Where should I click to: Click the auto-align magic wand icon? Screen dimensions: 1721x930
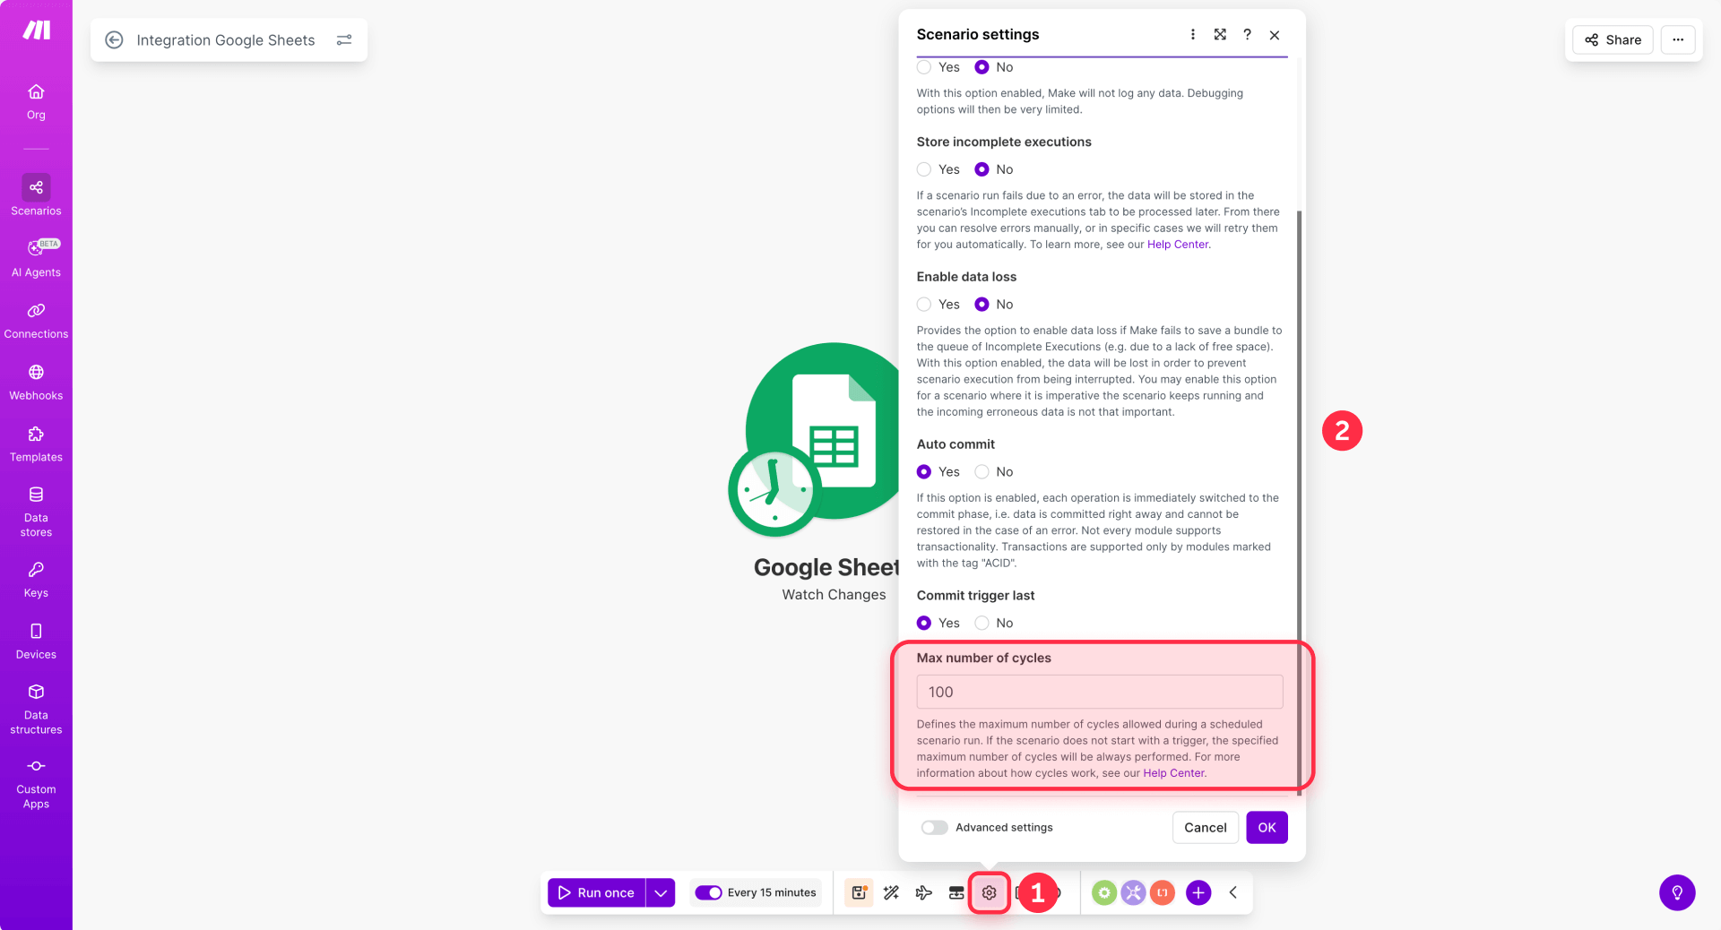(x=891, y=892)
